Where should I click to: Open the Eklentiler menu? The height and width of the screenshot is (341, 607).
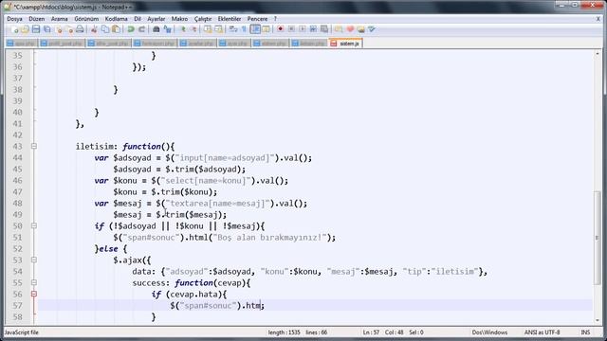pyautogui.click(x=230, y=19)
